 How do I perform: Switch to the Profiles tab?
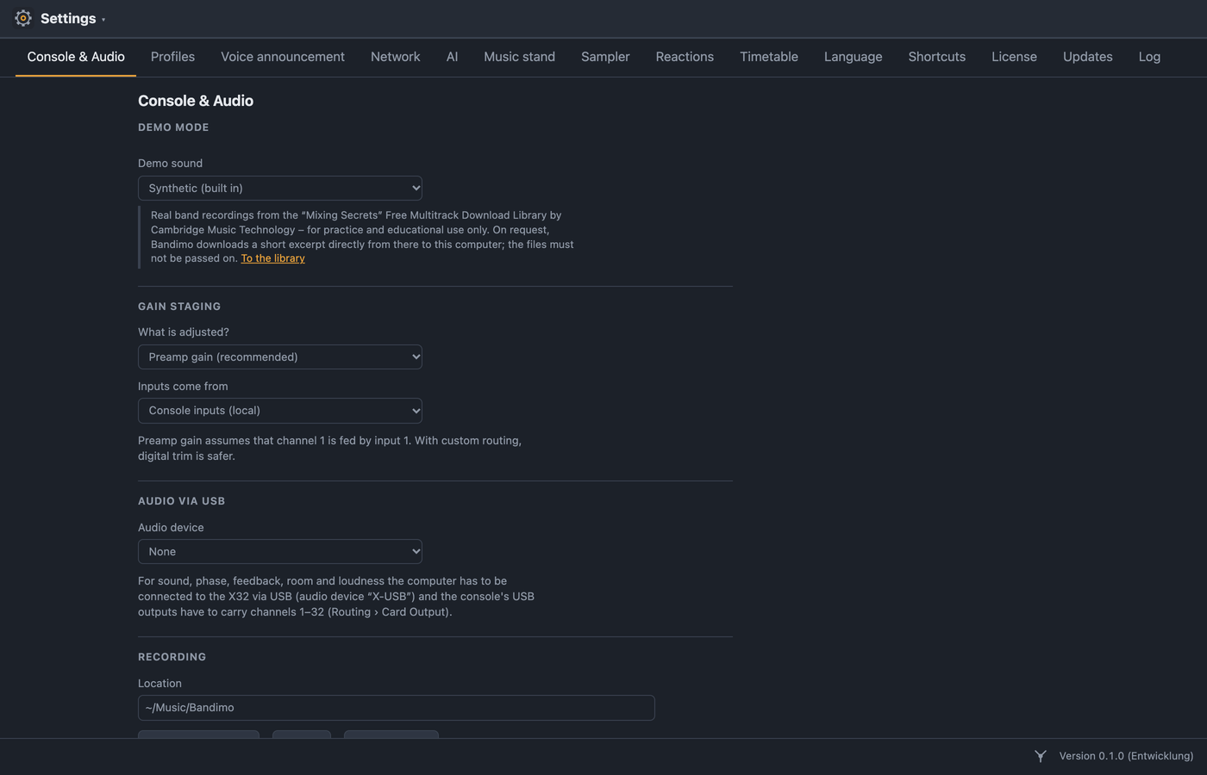coord(172,57)
